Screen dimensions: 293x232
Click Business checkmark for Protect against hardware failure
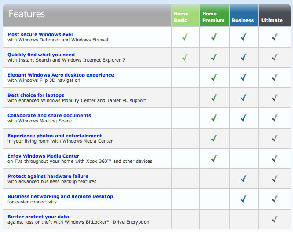(x=243, y=179)
